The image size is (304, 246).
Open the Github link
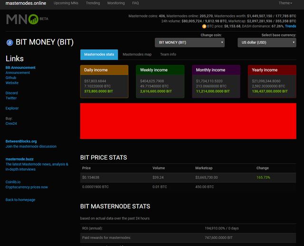coord(11,78)
